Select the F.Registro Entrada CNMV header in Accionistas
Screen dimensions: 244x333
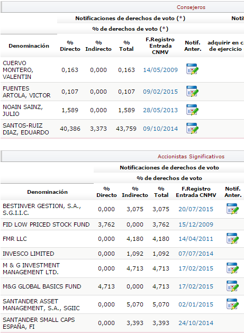pyautogui.click(x=196, y=192)
